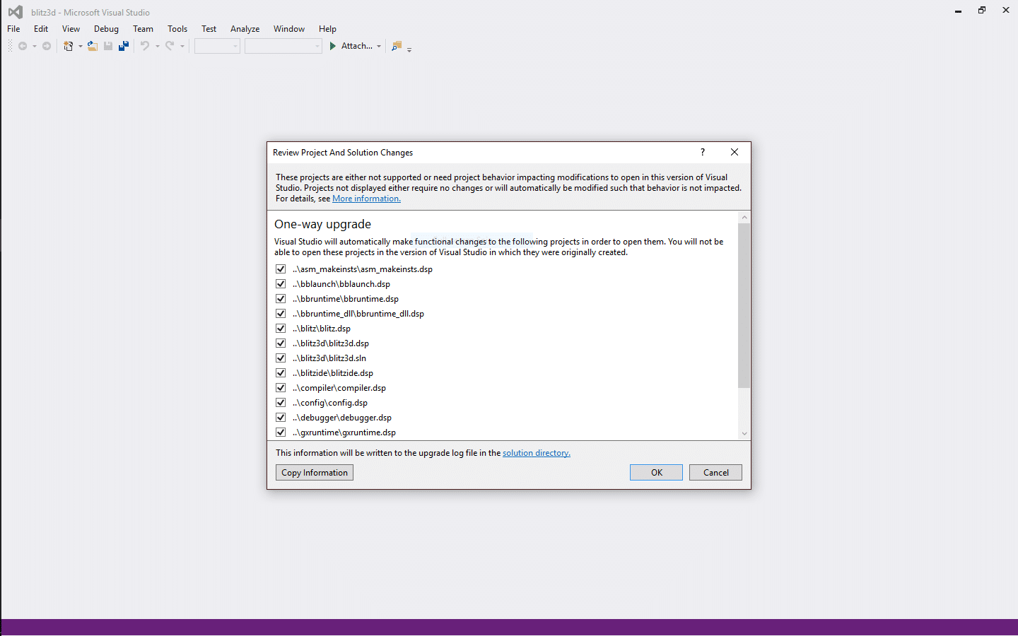
Task: Click the Open File folder icon
Action: point(92,46)
